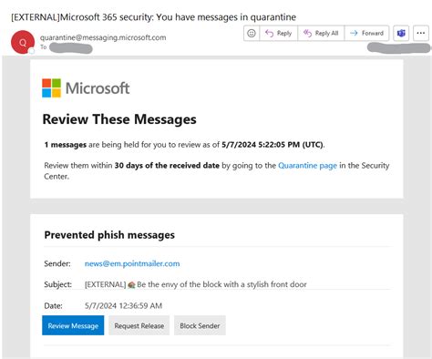The image size is (432, 359).
Task: Open the Quarantine page link
Action: 307,166
